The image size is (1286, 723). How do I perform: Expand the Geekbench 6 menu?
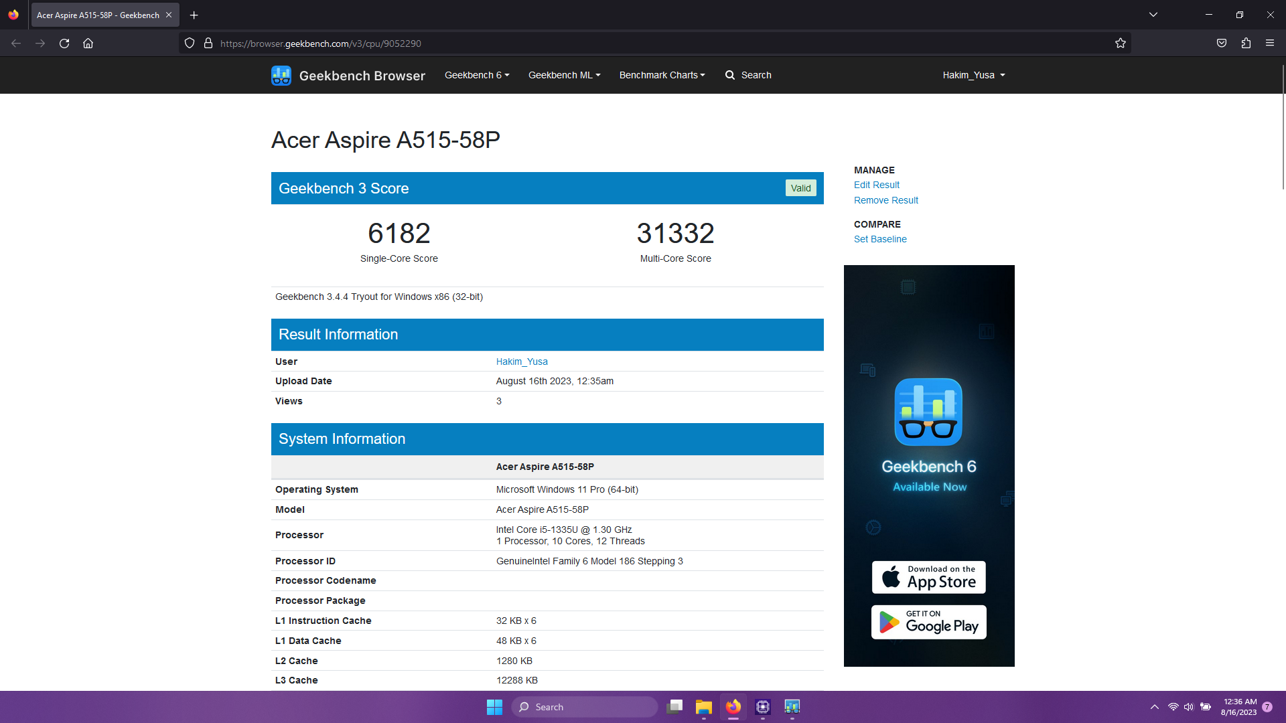(477, 75)
